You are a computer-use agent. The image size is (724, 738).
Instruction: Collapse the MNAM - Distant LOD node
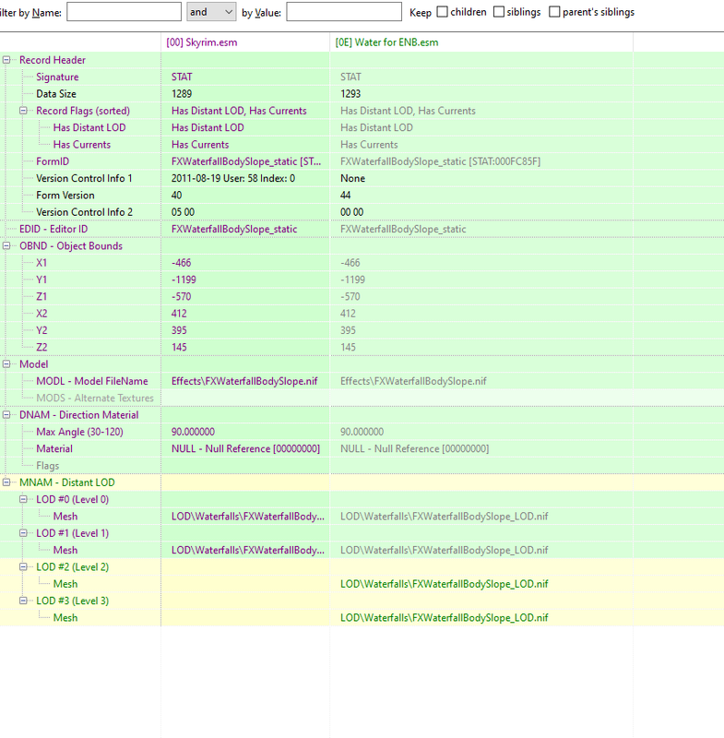tap(6, 482)
